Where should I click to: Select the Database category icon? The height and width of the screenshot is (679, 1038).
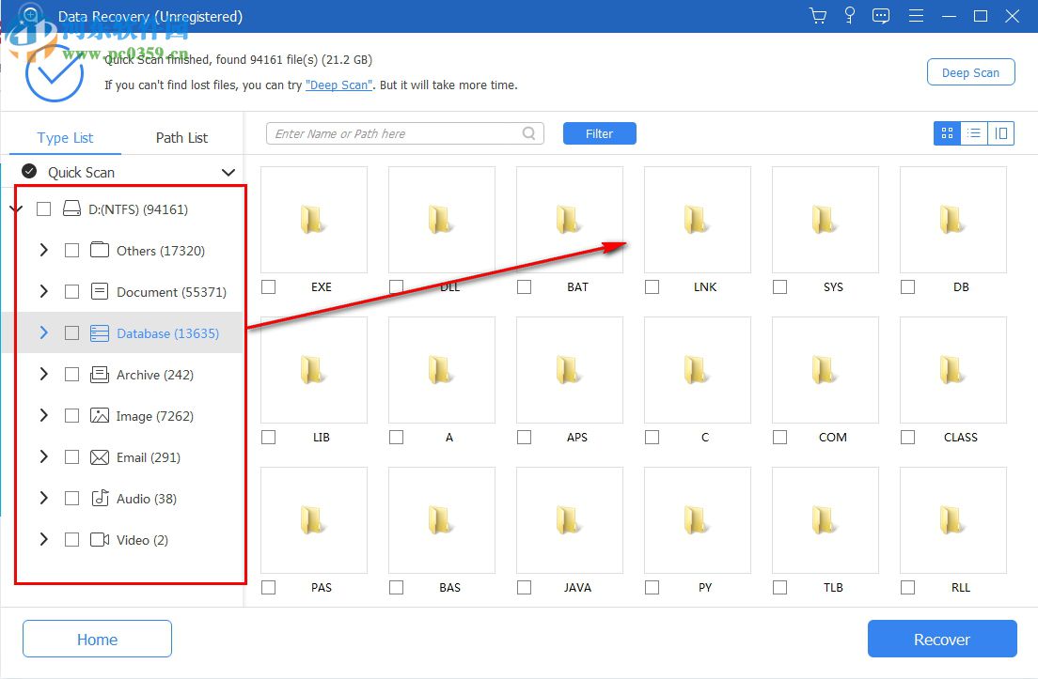click(100, 332)
